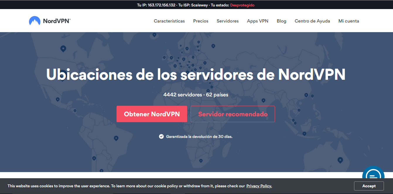The image size is (393, 194).
Task: Open Características menu item
Action: click(x=169, y=21)
